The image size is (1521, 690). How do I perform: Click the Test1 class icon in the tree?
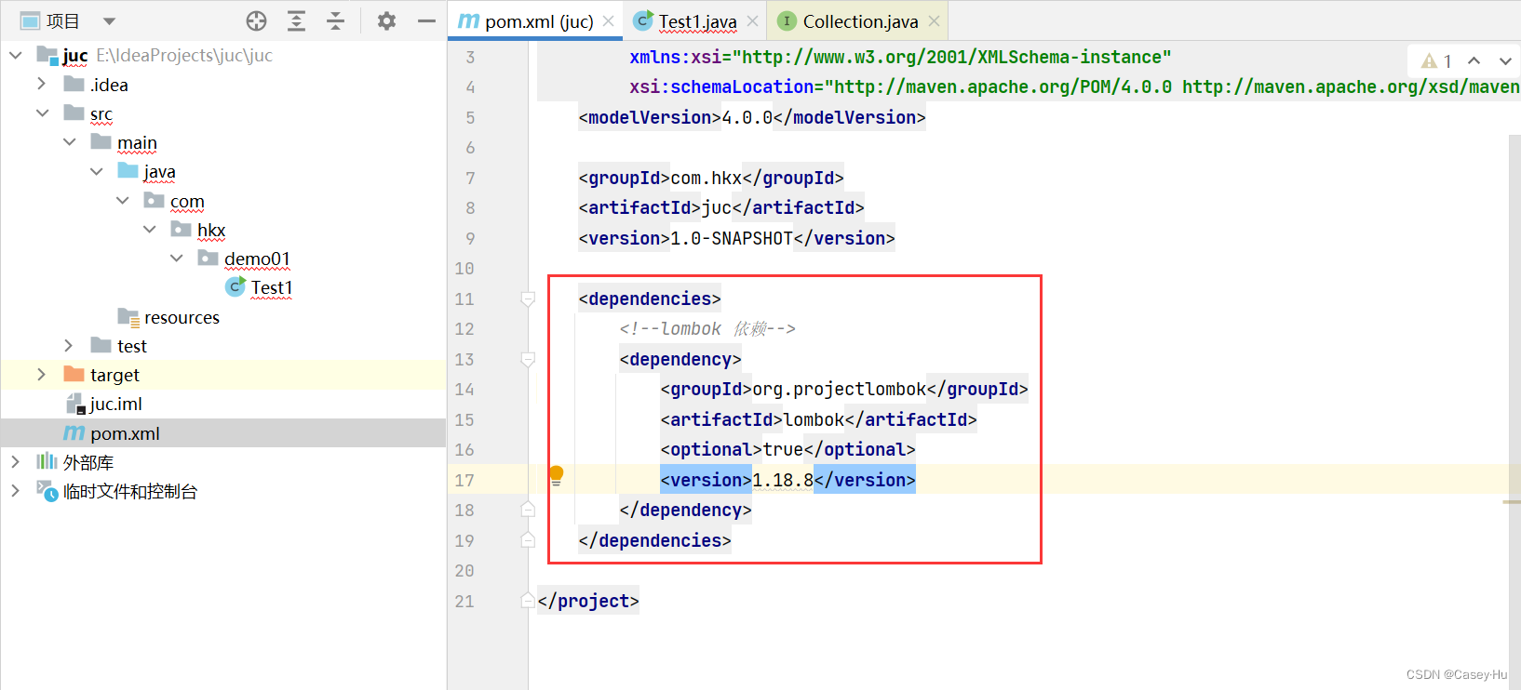pos(236,288)
